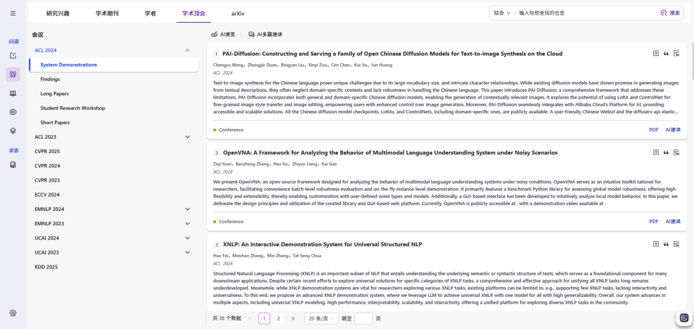This screenshot has height=329, width=694.
Task: Collapse the ACL 2024 conference group
Action: pos(188,50)
